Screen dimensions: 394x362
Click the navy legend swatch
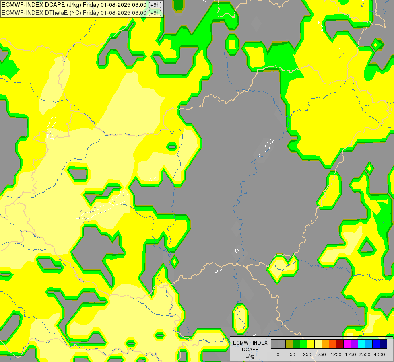tap(384, 344)
